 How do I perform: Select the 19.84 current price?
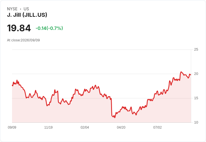(19, 28)
